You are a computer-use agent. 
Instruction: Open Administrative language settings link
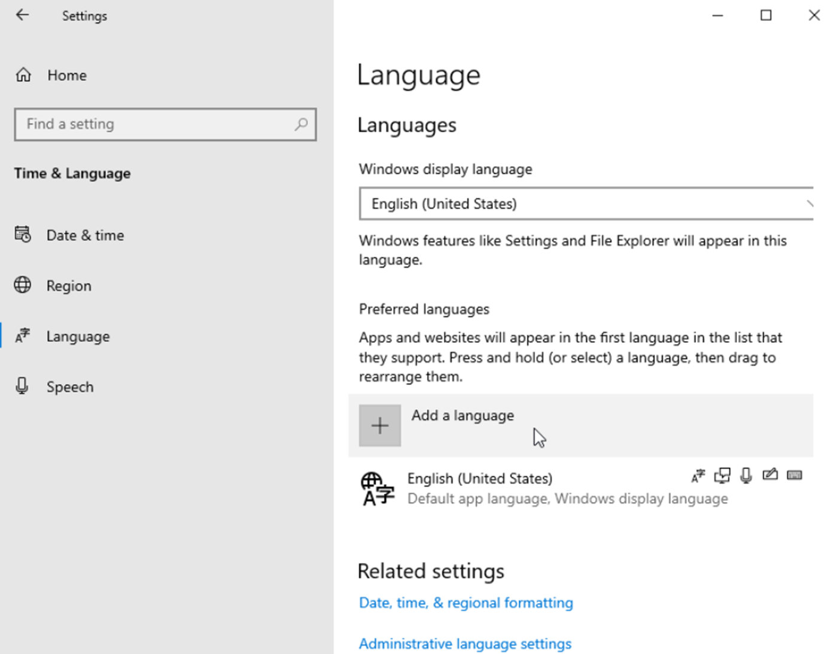(465, 644)
